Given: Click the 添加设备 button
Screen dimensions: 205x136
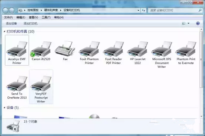Looking at the screenshot, I should pos(11,24).
